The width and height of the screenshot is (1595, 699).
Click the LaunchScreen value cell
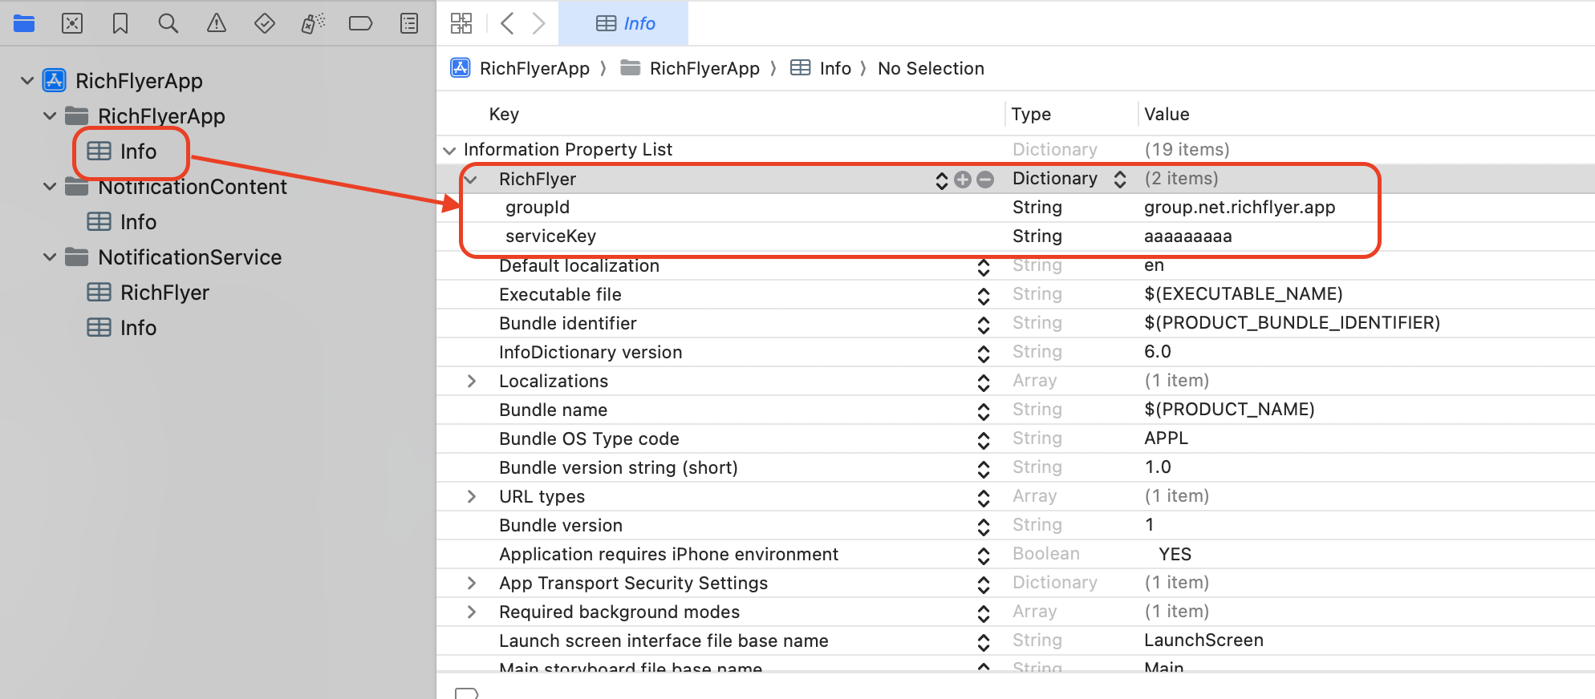tap(1203, 640)
